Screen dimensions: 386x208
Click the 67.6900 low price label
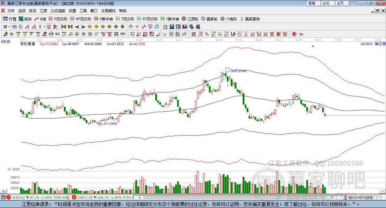coord(110,123)
